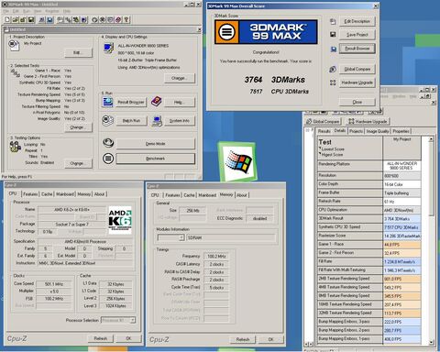Click the Benchmark circle icon in Run section
Image resolution: width=440 pixels, height=352 pixels.
pos(108,159)
